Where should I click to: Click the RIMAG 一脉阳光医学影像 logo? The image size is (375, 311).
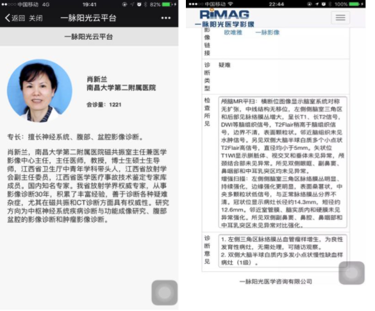pos(224,18)
